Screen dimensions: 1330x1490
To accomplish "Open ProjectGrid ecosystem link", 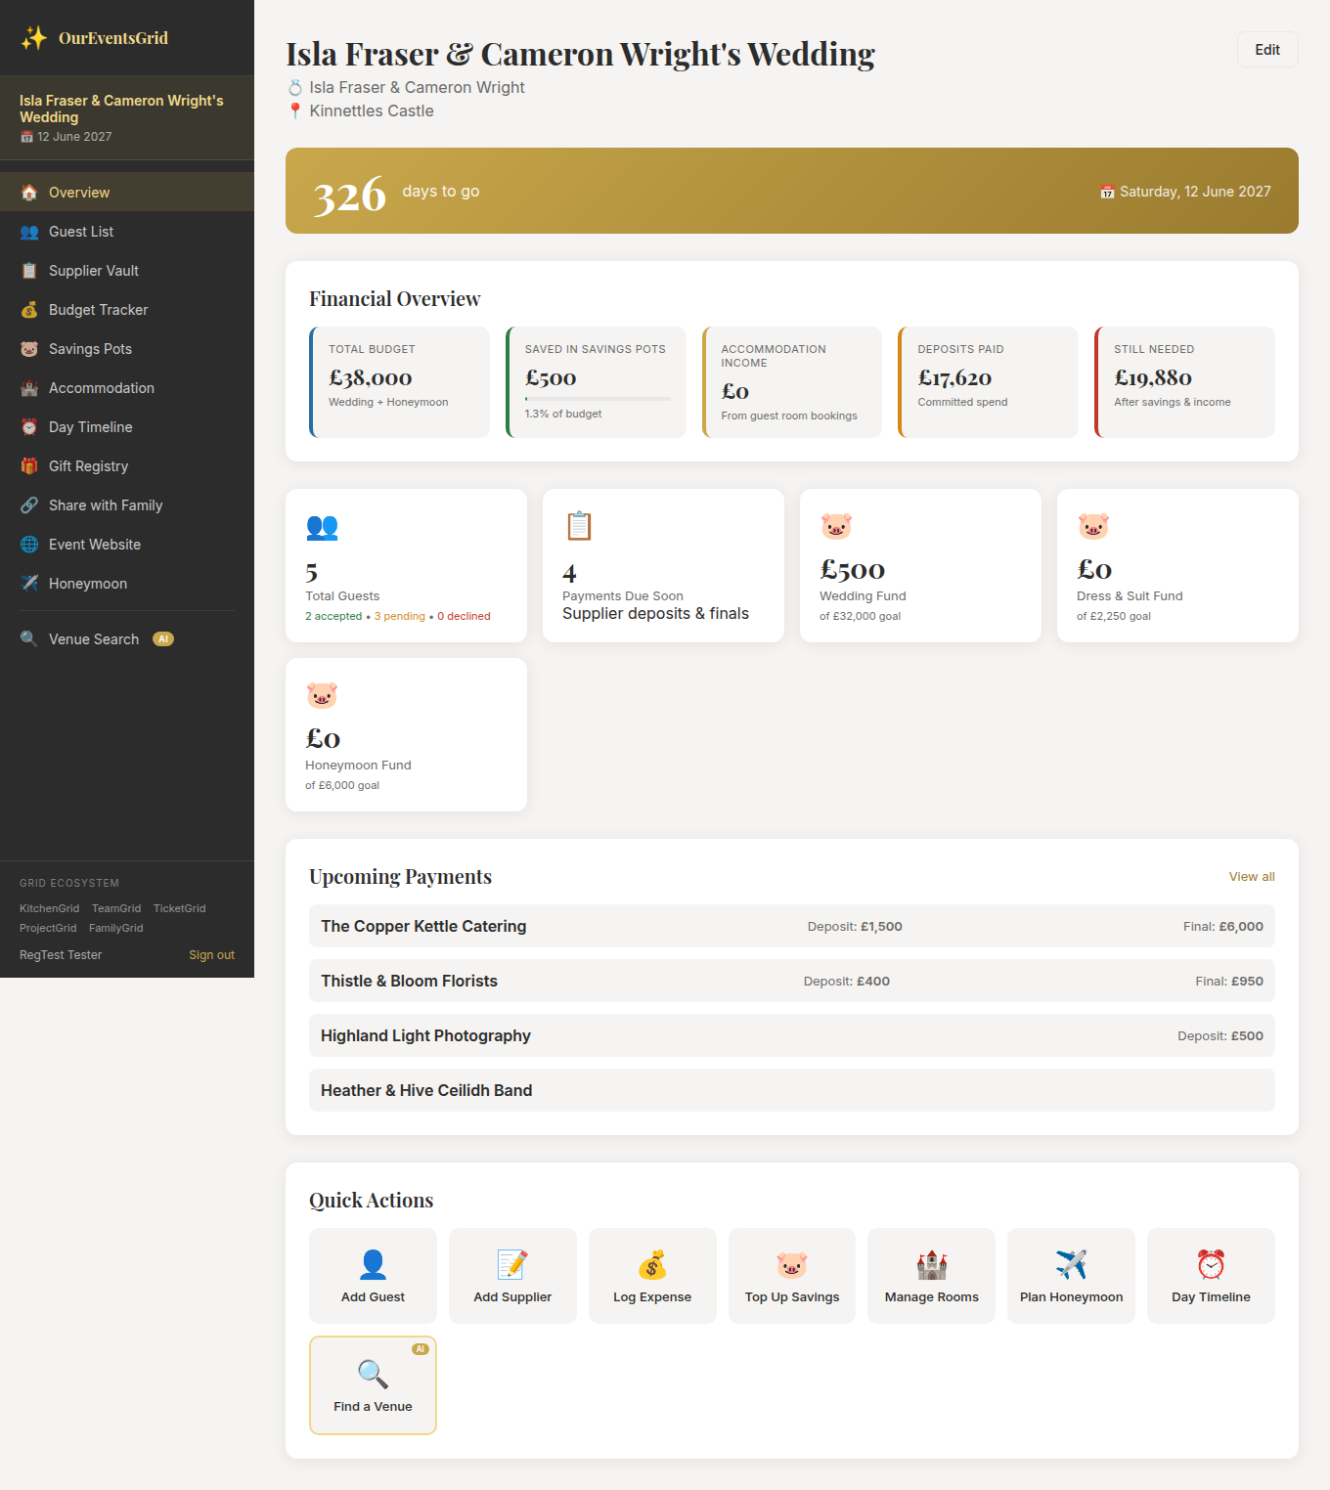I will [48, 928].
